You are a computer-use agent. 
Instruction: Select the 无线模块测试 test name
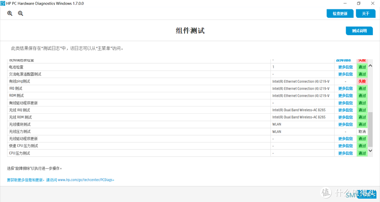[x=20, y=124]
